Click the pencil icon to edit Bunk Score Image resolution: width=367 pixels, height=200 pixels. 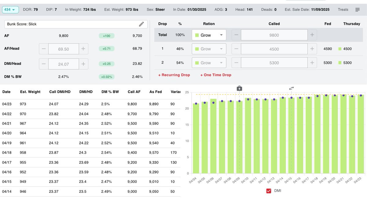click(141, 24)
